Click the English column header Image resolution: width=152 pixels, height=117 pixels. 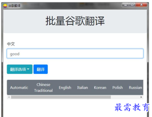point(65,88)
